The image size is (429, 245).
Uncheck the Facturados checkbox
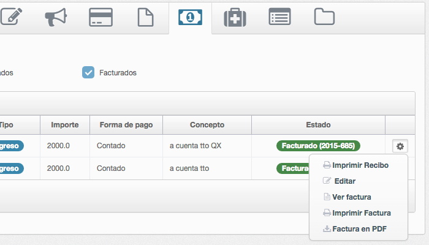[88, 72]
